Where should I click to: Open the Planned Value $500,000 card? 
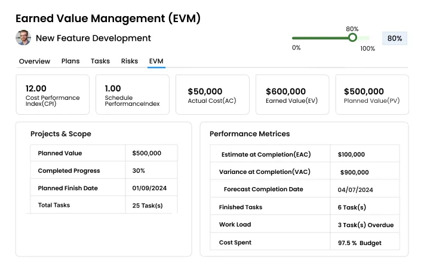tap(371, 94)
